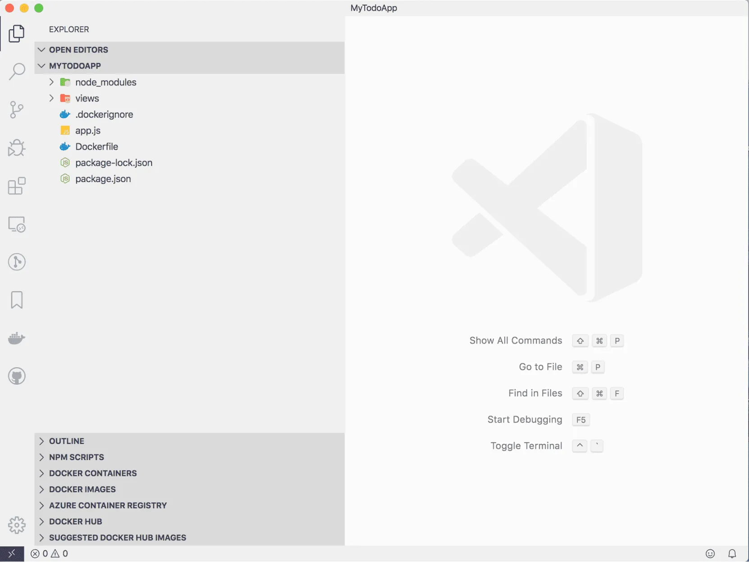Click the F5 key hint

pos(581,420)
